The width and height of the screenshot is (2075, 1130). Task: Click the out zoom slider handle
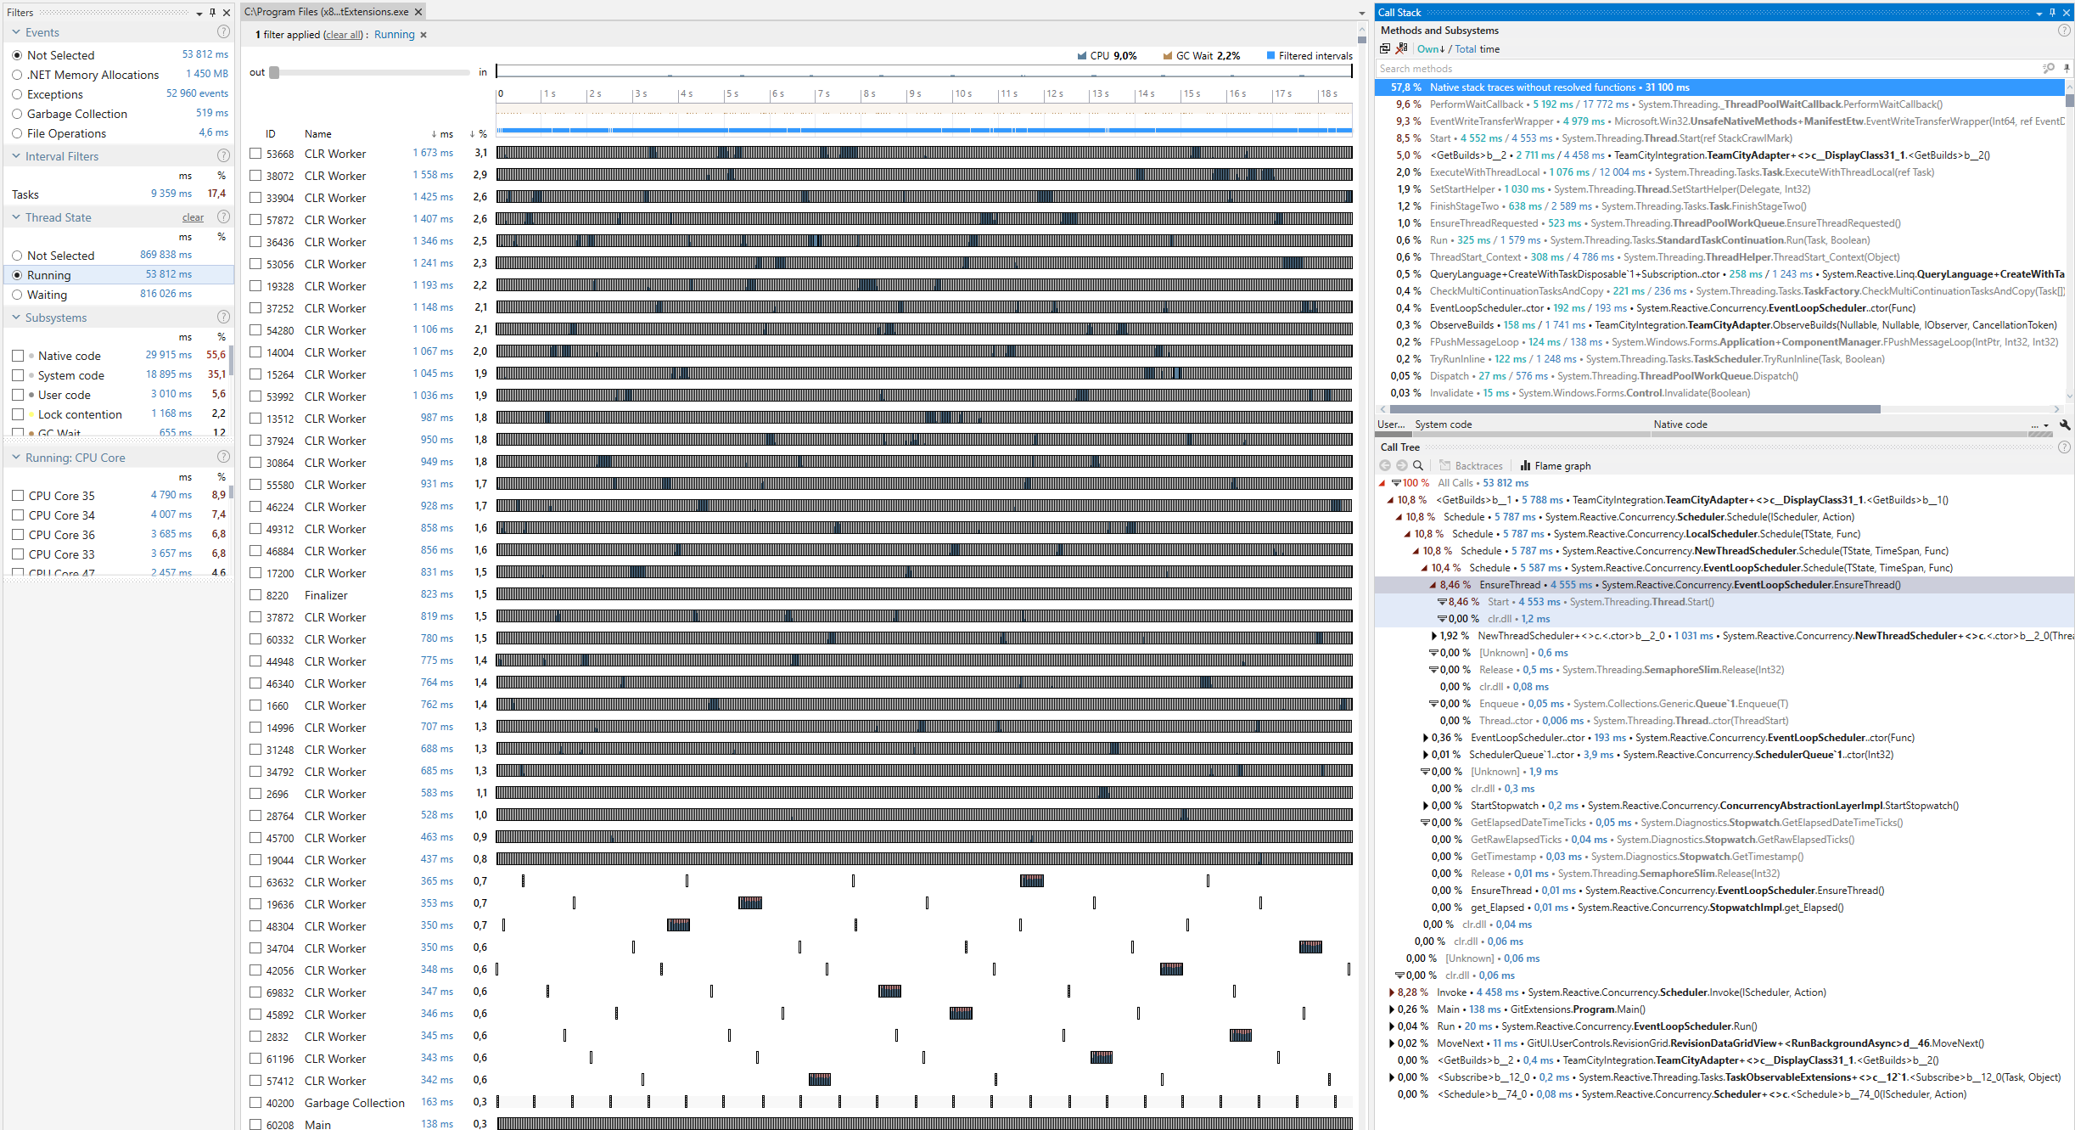click(273, 72)
